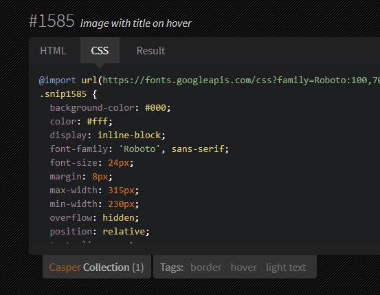Viewport: 380px width, 295px height.
Task: Open the Casper Collection link
Action: click(x=96, y=267)
